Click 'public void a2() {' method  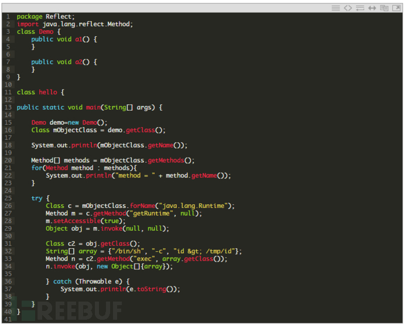coord(64,62)
